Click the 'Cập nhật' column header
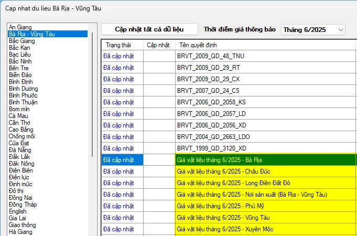The image size is (357, 236). click(158, 45)
